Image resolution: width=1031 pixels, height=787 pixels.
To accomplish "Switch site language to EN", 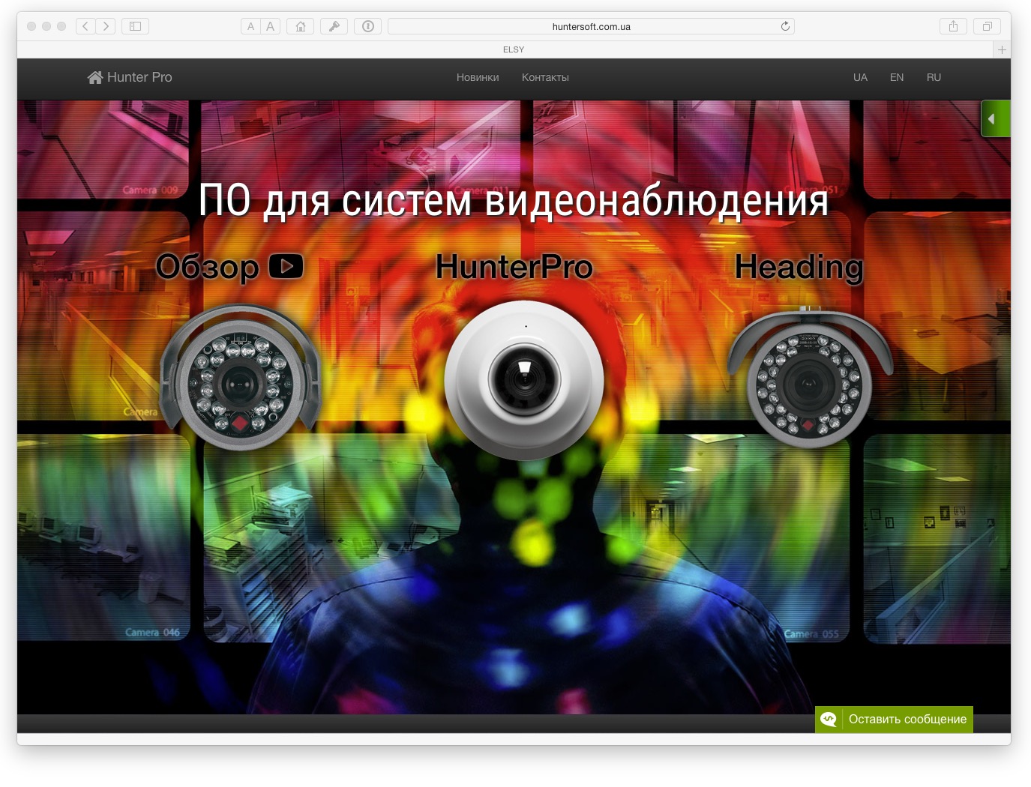I will pos(897,77).
